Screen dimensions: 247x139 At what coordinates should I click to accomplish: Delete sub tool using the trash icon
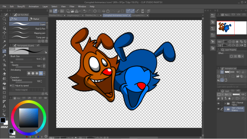(x=46, y=41)
